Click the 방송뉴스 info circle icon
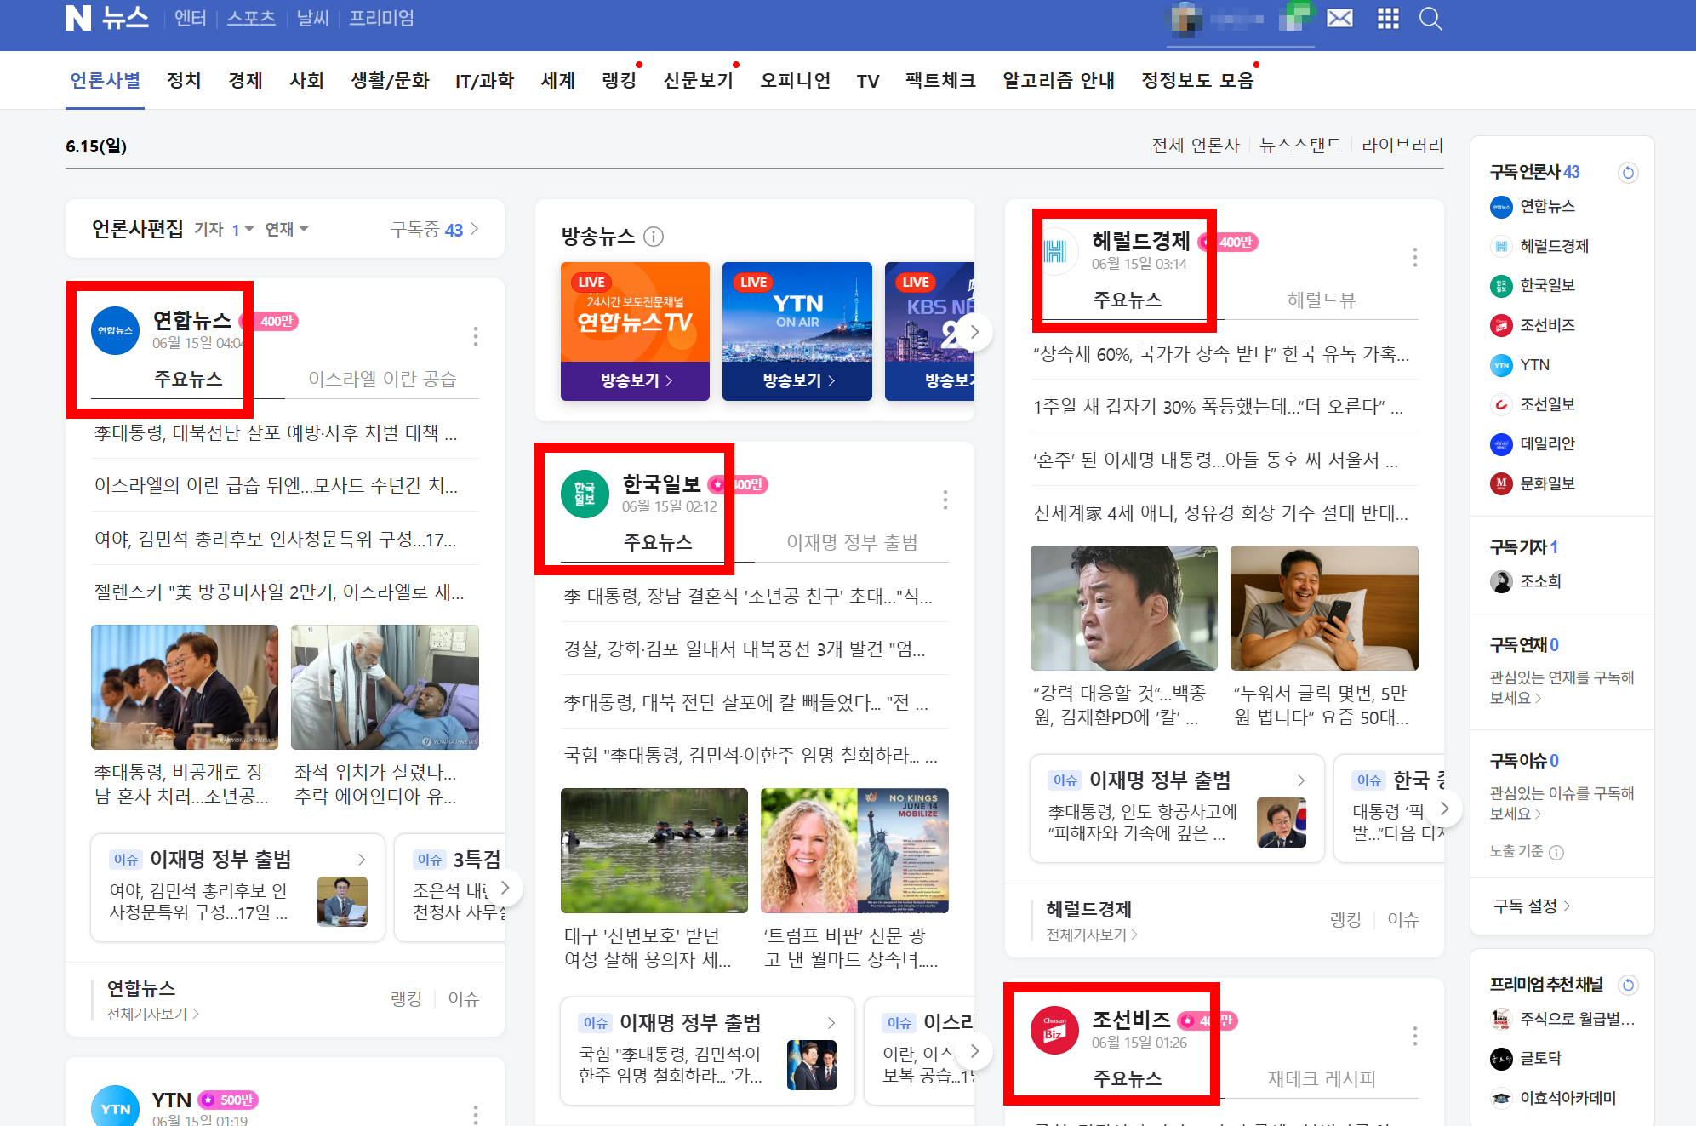This screenshot has width=1696, height=1126. [654, 237]
